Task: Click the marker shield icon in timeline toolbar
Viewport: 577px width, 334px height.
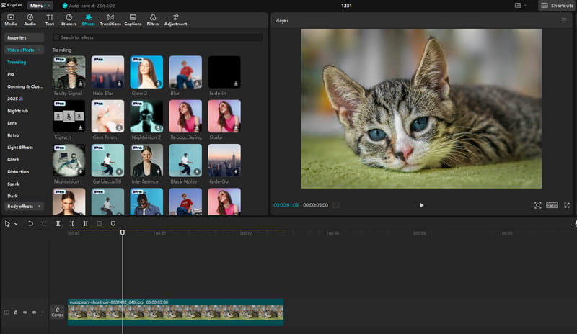Action: point(113,224)
